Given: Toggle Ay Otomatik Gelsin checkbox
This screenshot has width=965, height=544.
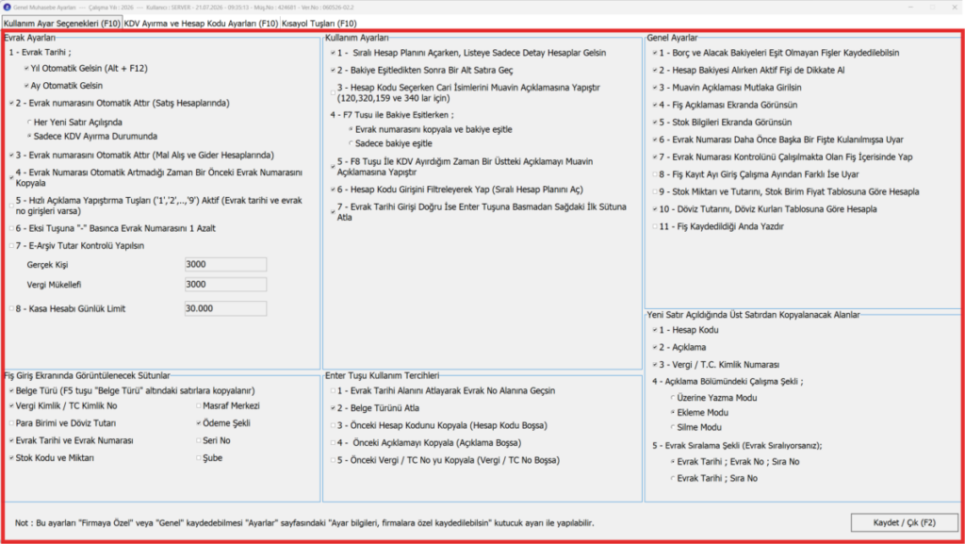Looking at the screenshot, I should 26,86.
